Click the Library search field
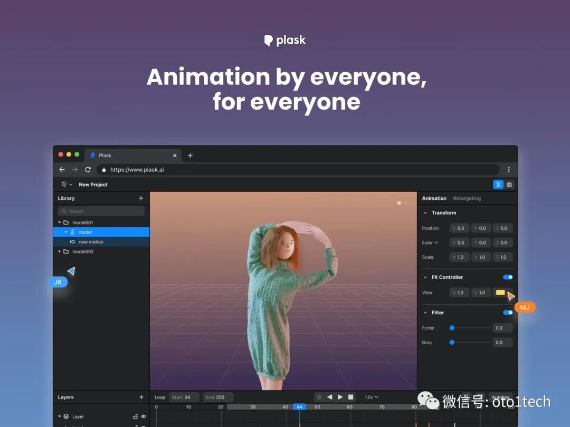The width and height of the screenshot is (570, 427). pos(101,211)
